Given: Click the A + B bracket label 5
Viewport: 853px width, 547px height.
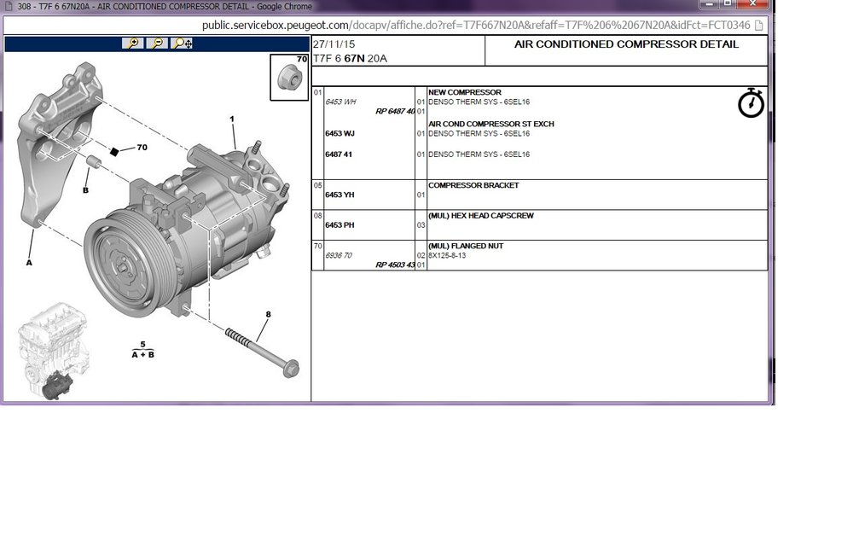Looking at the screenshot, I should click(142, 350).
